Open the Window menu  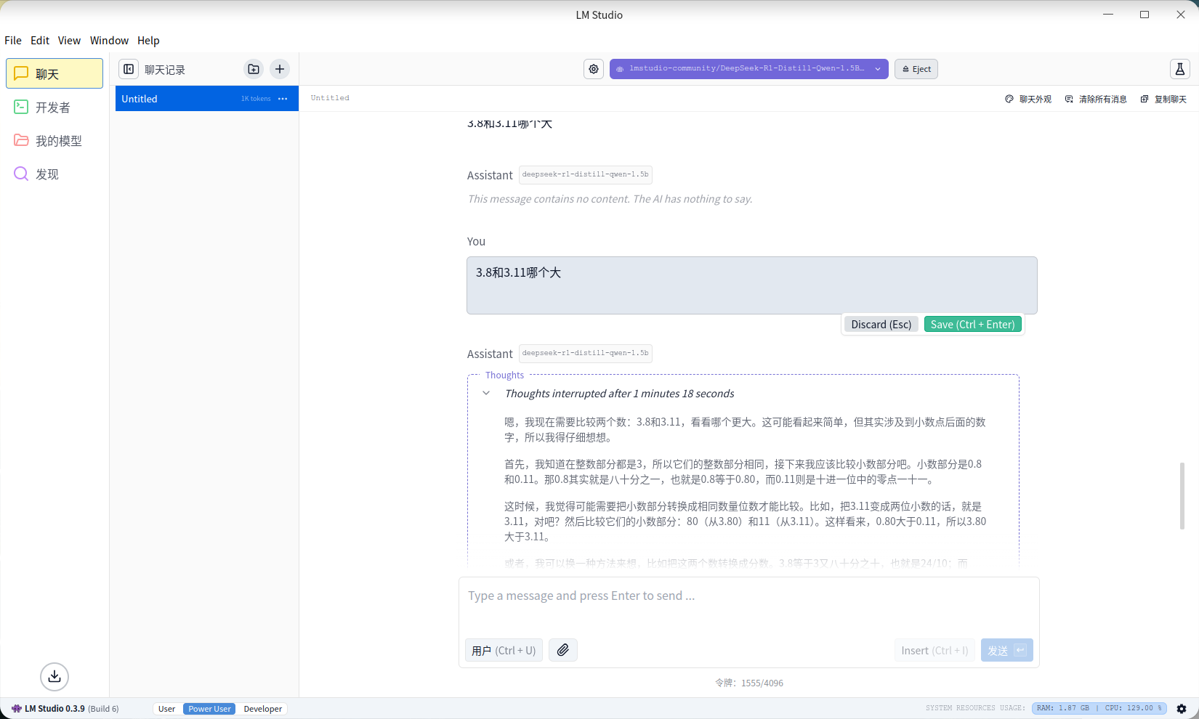[109, 41]
